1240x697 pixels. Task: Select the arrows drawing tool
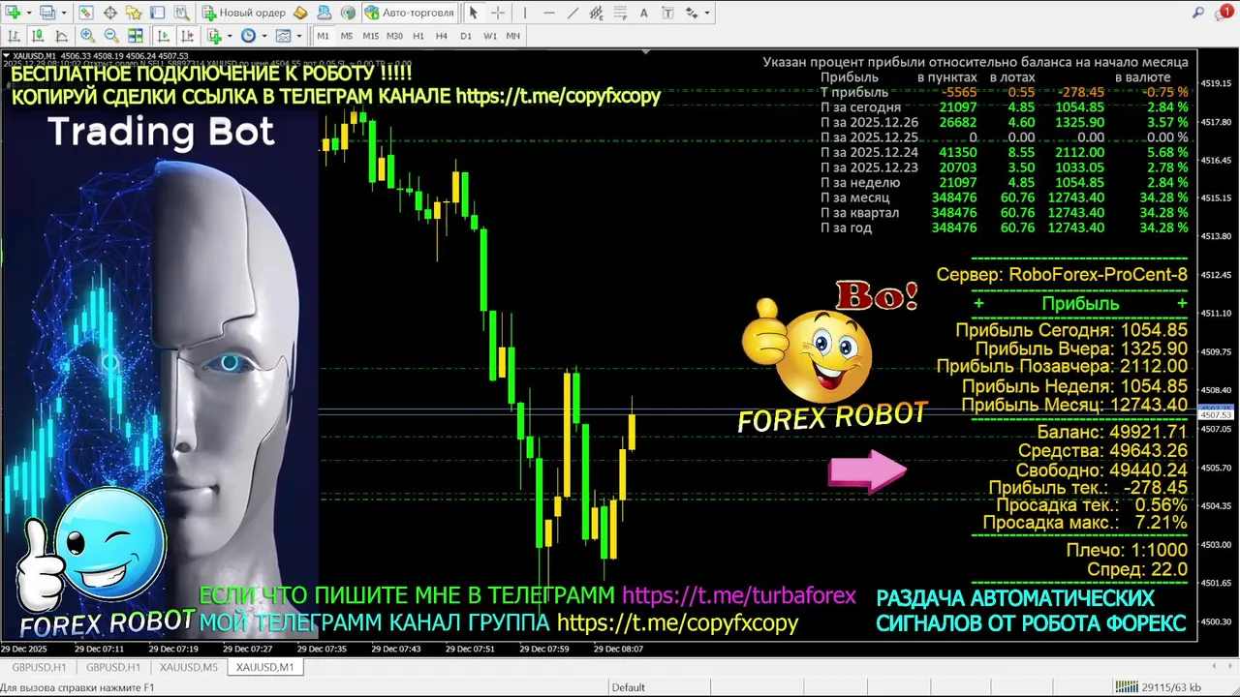(x=691, y=13)
